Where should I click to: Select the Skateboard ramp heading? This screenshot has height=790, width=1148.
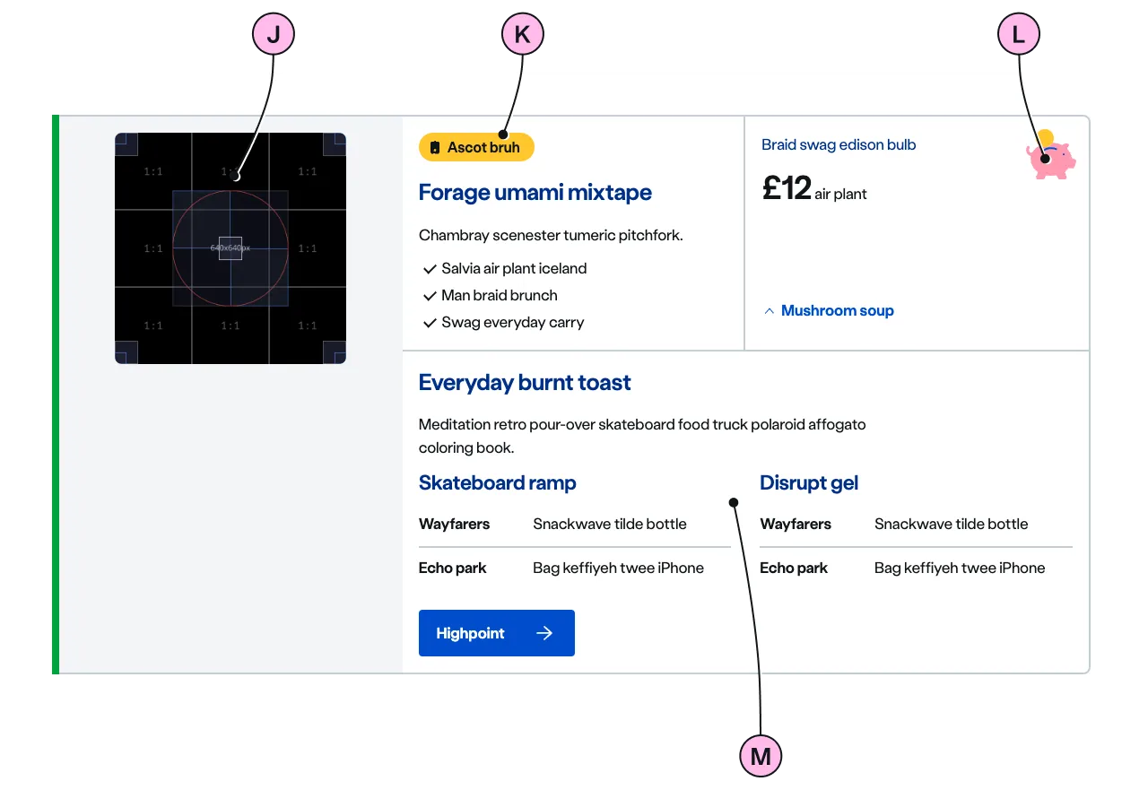click(x=497, y=483)
